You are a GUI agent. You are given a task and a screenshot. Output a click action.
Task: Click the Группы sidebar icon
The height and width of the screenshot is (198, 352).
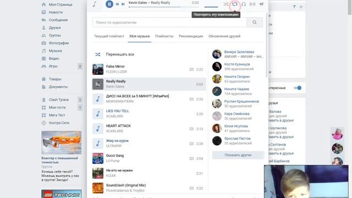(x=44, y=35)
